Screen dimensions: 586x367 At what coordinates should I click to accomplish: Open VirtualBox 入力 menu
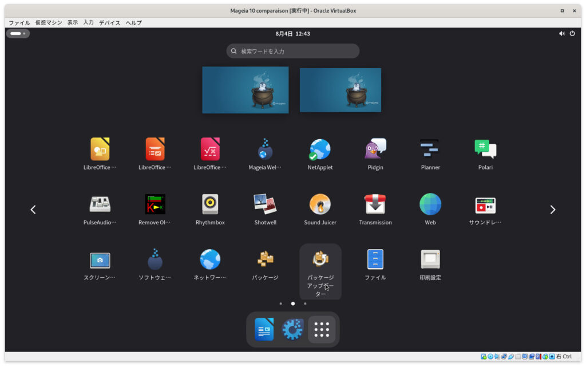(x=88, y=23)
